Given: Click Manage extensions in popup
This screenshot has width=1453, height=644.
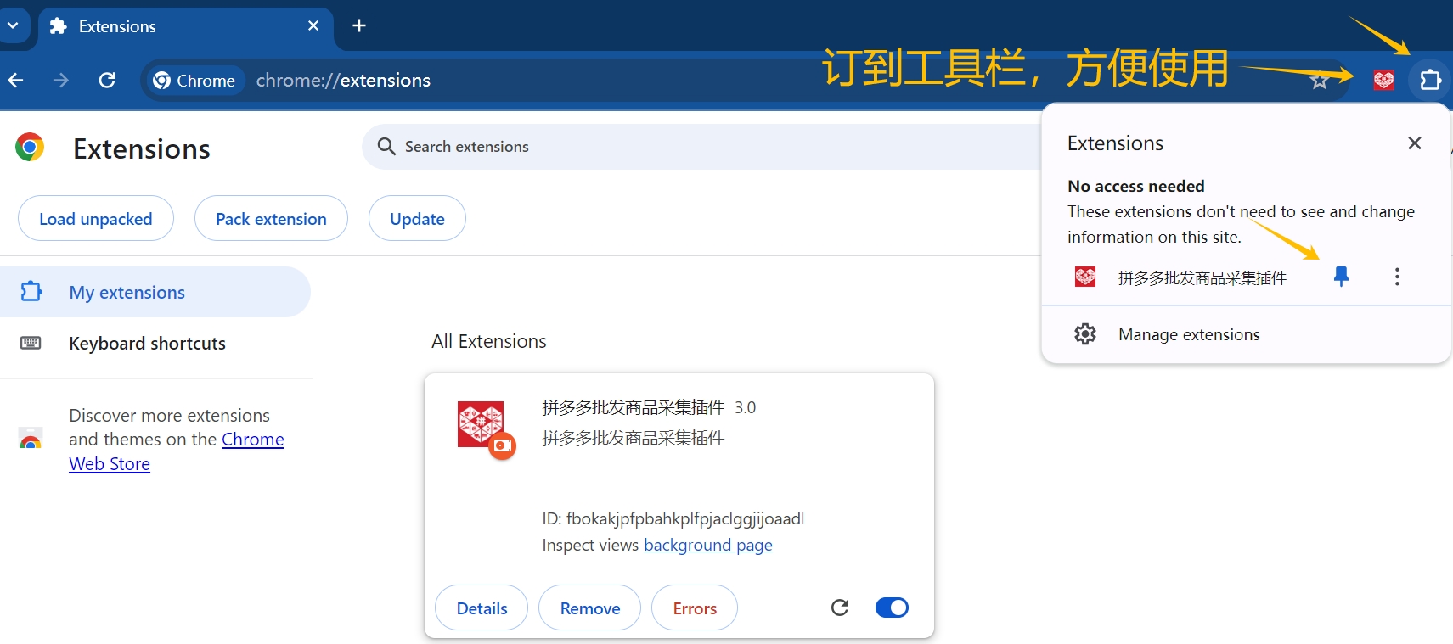Looking at the screenshot, I should 1189,334.
